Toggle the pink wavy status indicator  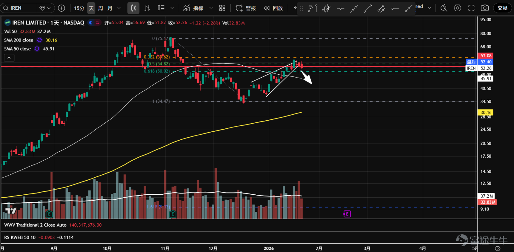pos(98,23)
